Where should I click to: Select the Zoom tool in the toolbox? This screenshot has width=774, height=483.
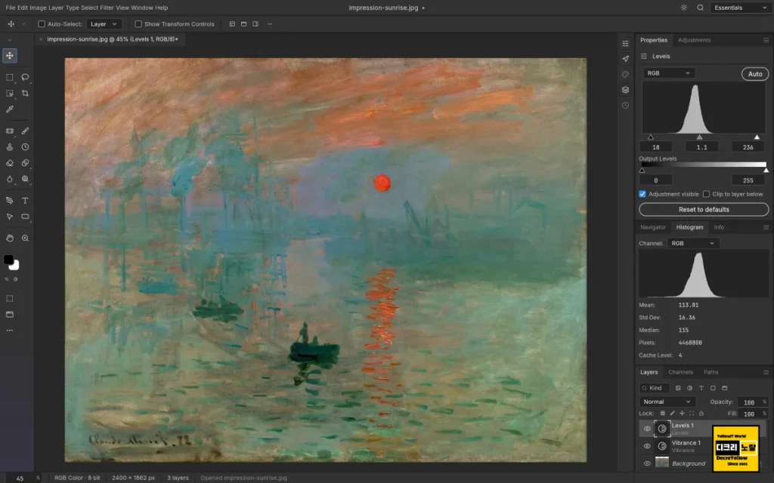click(25, 238)
